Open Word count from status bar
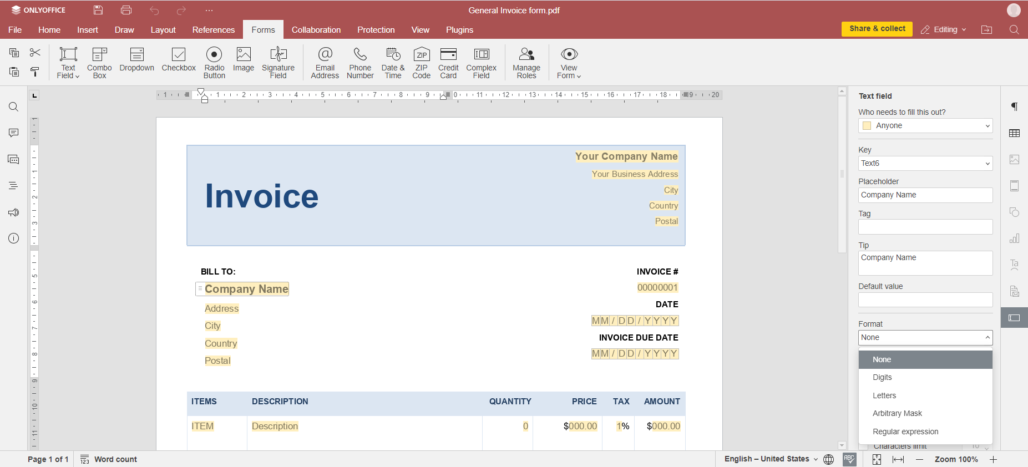1028x467 pixels. coord(109,459)
